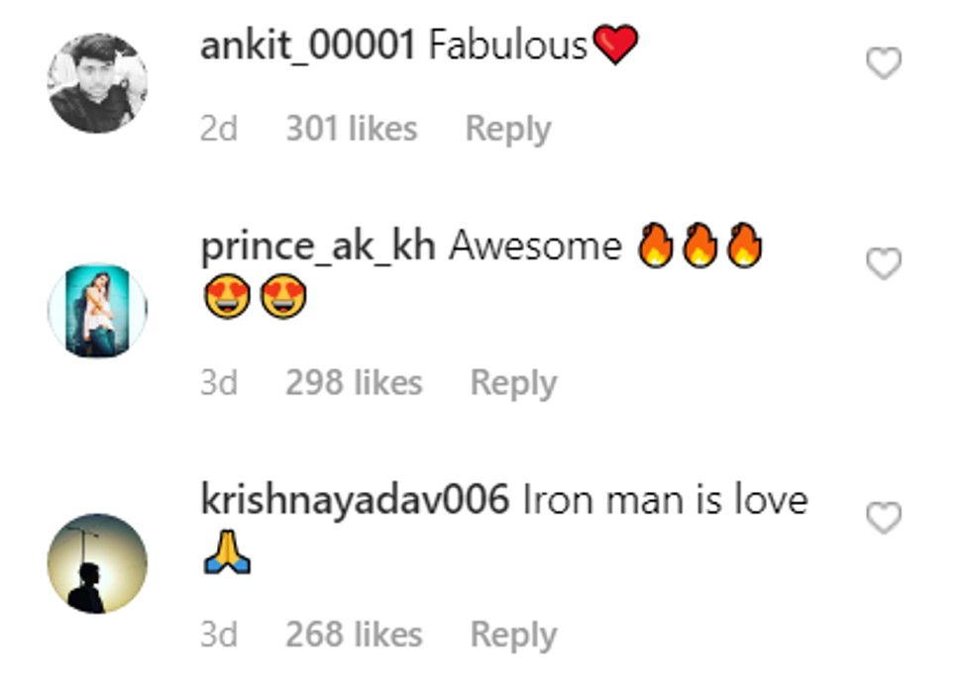Image resolution: width=971 pixels, height=690 pixels.
Task: Click the 'Fabulous' comment text
Action: pos(507,46)
